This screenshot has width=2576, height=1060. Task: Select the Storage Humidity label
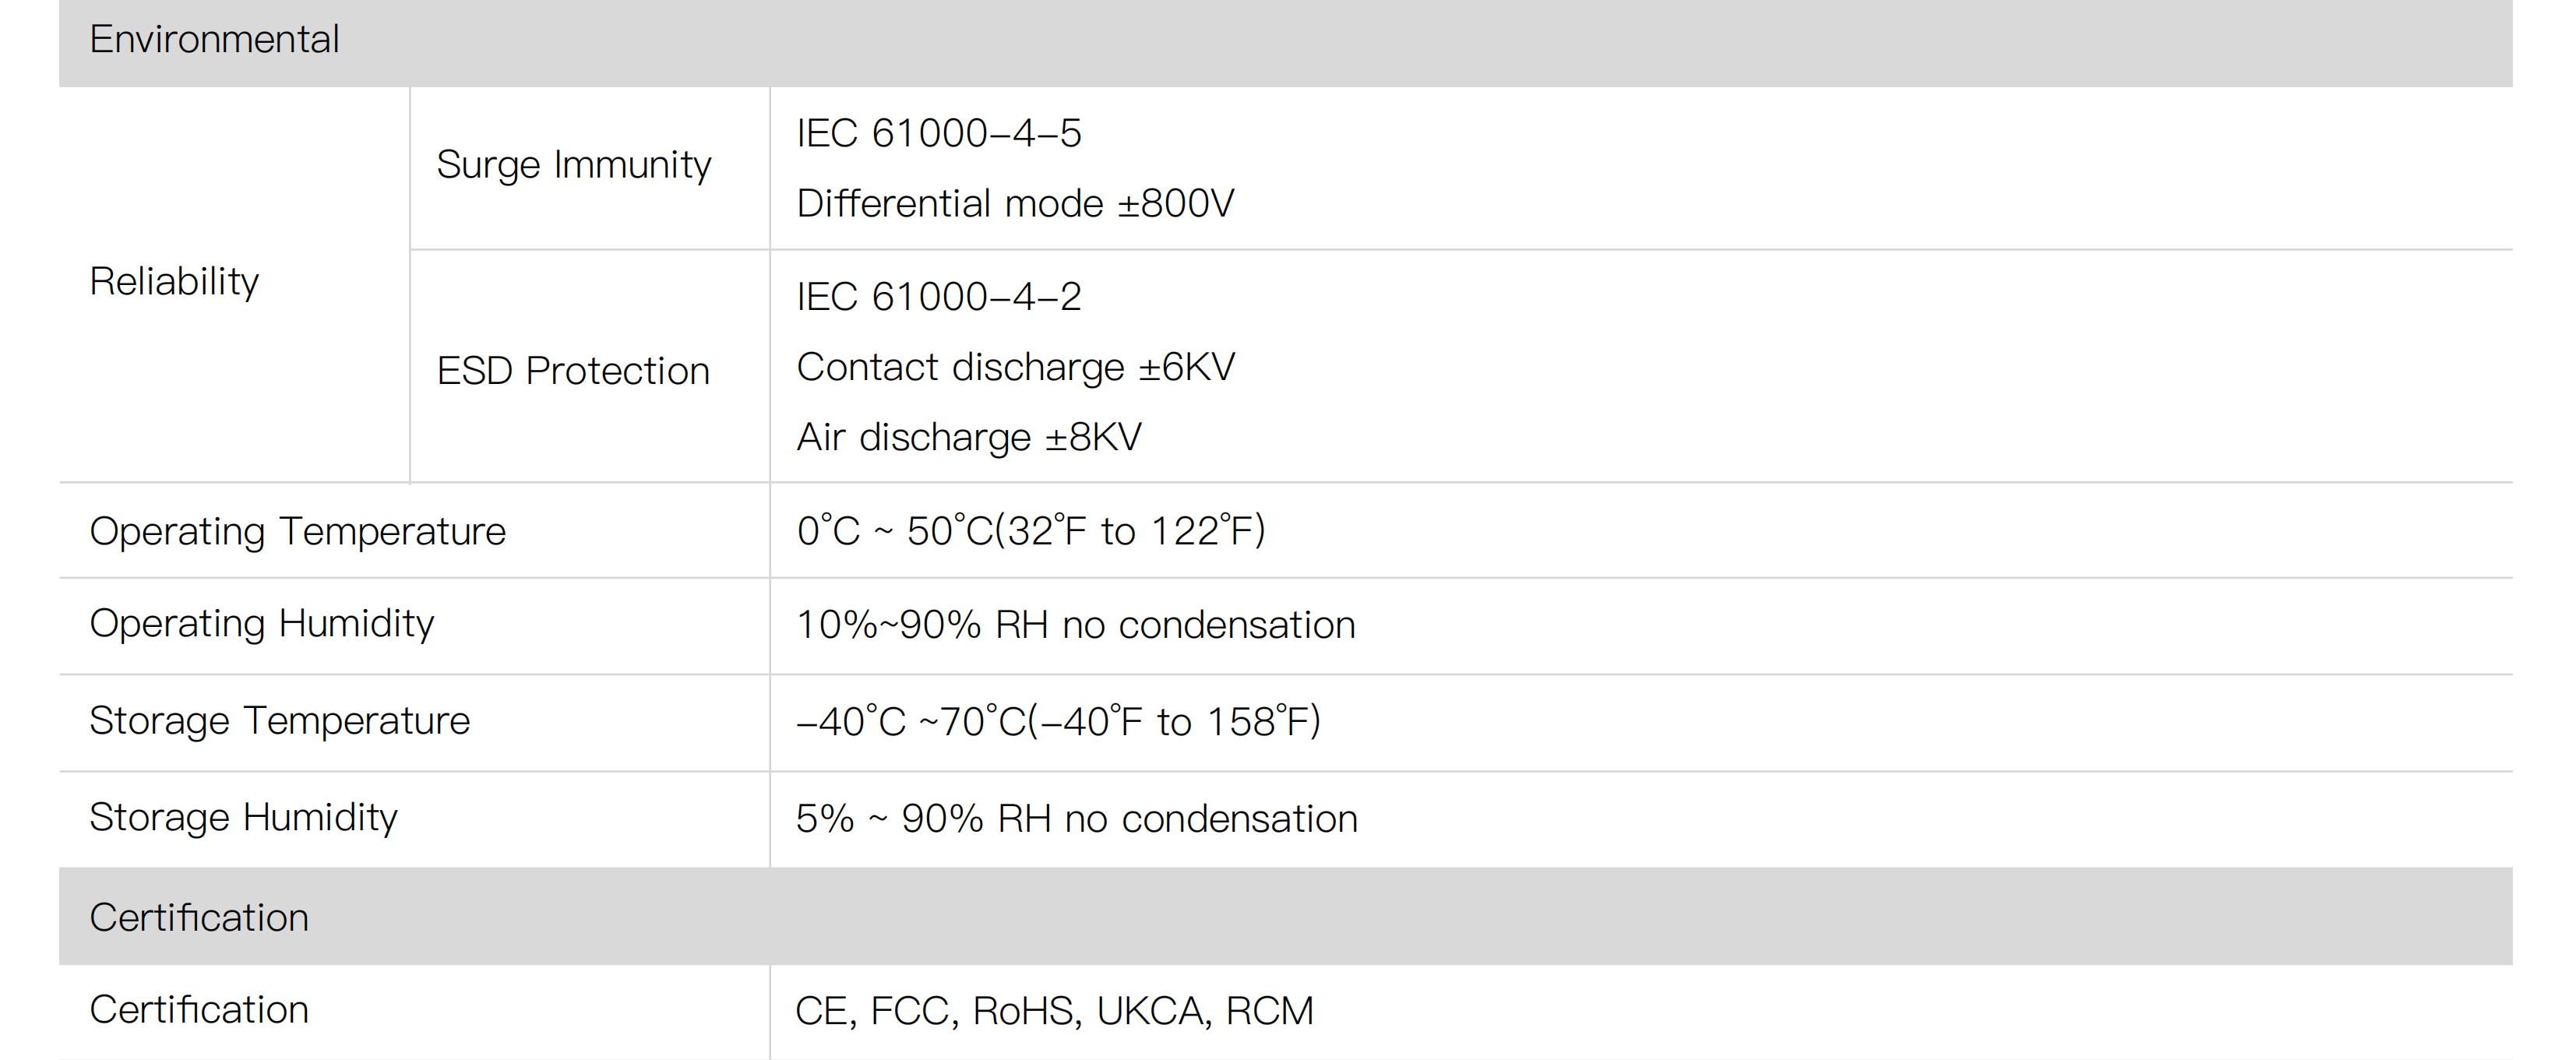(243, 818)
